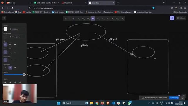Set sloppiness to architect

coord(5,68)
